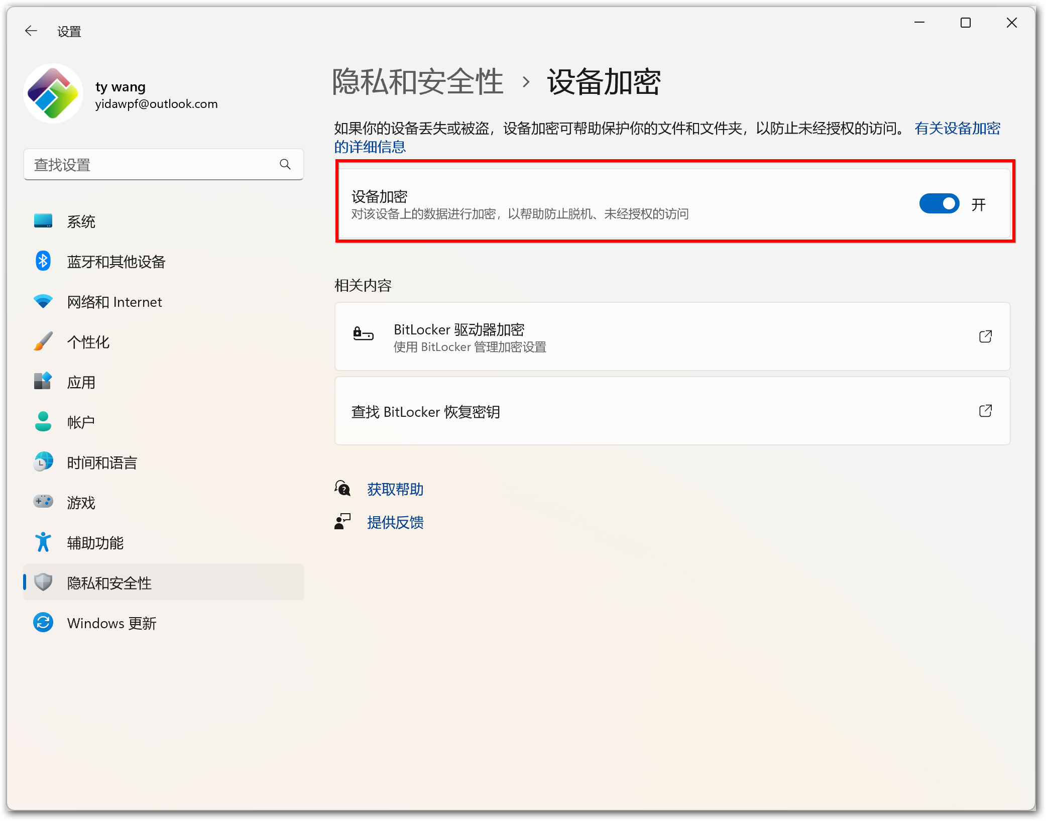Screen dimensions: 1046x821
Task: Click the 相关内容 section heading
Action: point(363,285)
